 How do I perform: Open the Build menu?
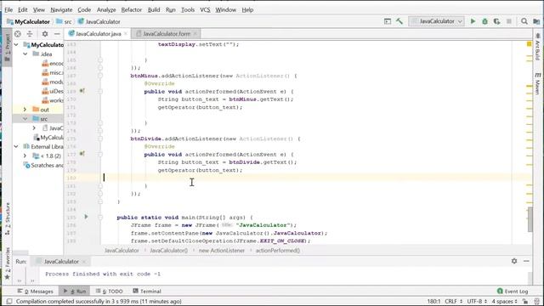154,9
